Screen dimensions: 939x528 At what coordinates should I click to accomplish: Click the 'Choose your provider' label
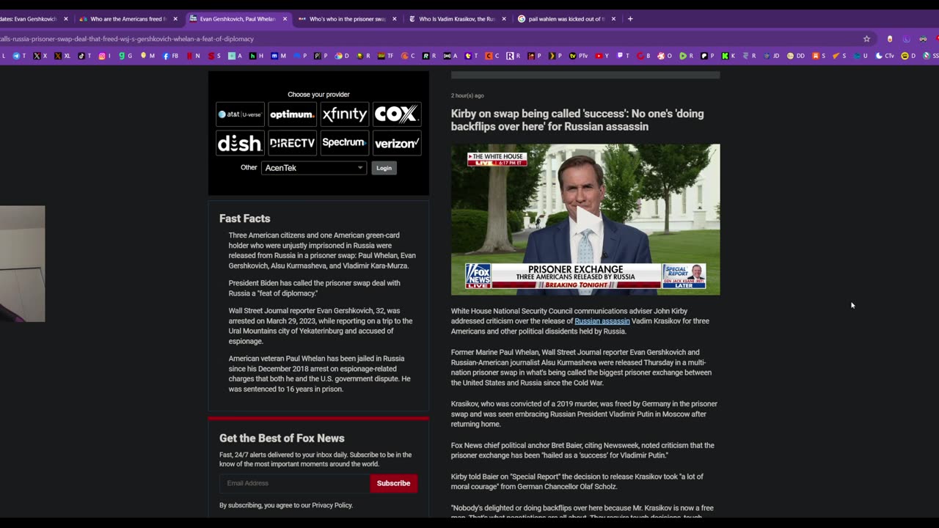(318, 95)
